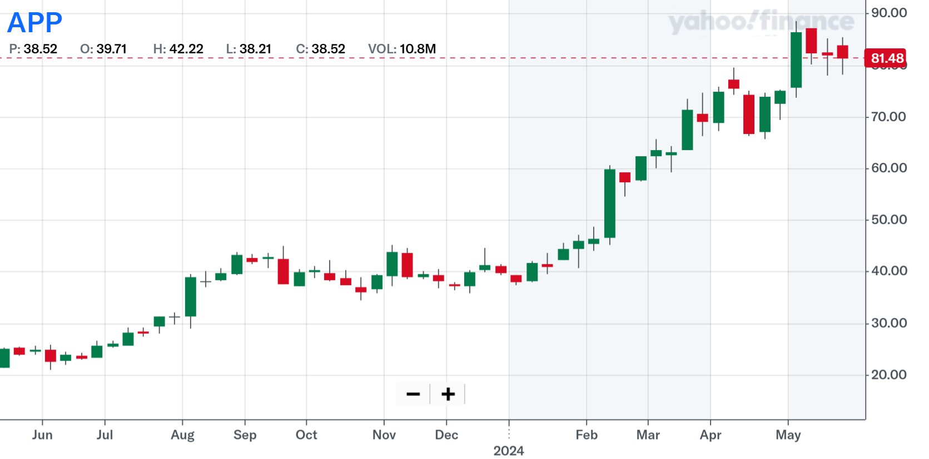Click the minus zoom out button

[413, 395]
